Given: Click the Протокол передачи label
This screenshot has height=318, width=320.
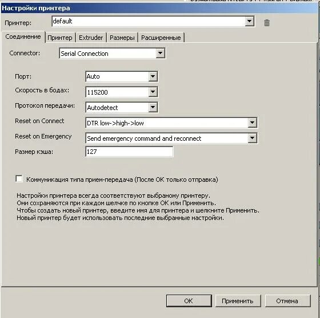Looking at the screenshot, I should click(x=45, y=105).
